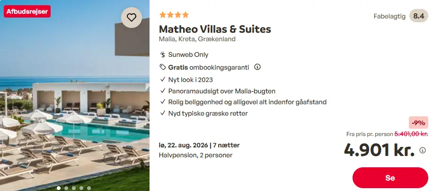
Task: Click info icon beside 4.901 kr. price
Action: click(x=423, y=150)
